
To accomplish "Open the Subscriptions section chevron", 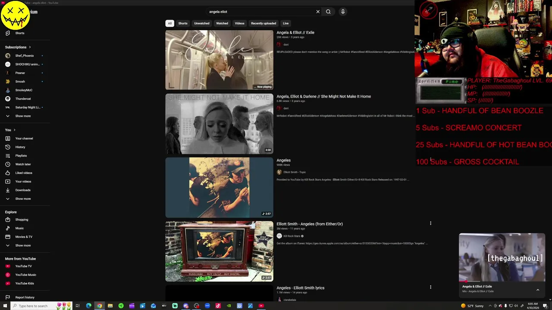I will (x=30, y=47).
